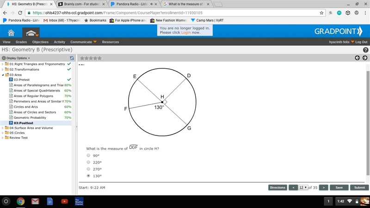
Task: Open the Chrome OS launcher circle
Action: pos(6,202)
